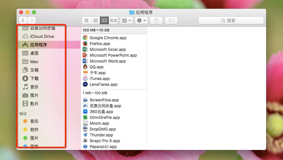Switch to icon view mode

pyautogui.click(x=87, y=20)
